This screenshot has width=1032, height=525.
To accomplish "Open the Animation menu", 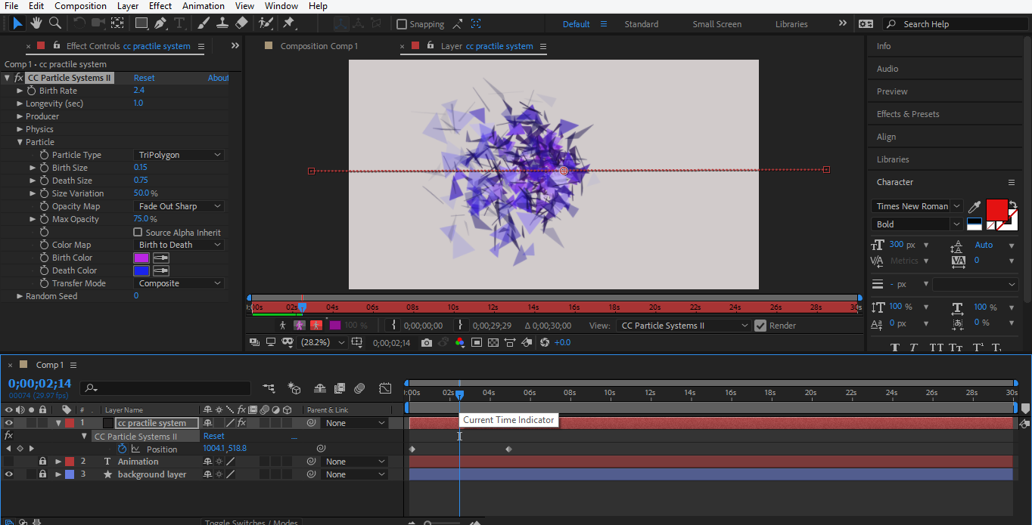I will click(203, 6).
